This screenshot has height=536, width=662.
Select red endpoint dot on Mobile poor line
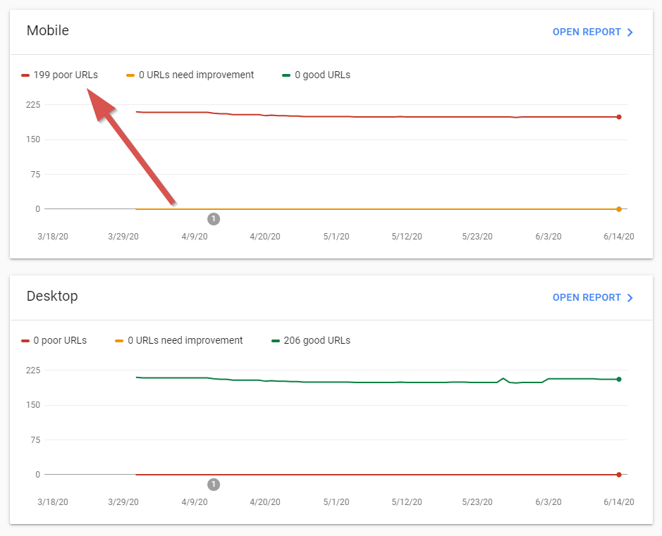click(x=619, y=117)
